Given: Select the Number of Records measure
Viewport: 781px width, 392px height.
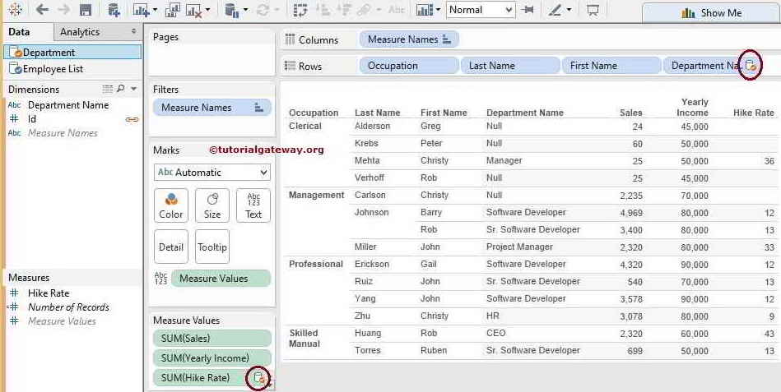Looking at the screenshot, I should click(x=68, y=307).
